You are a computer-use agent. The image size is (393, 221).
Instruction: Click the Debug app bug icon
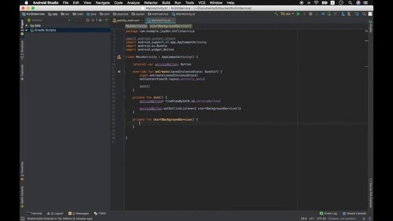pyautogui.click(x=311, y=14)
